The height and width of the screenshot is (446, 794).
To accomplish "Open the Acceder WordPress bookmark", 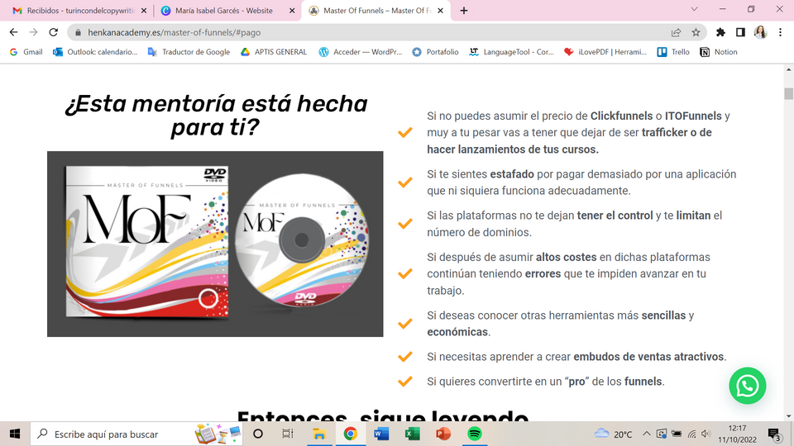I will coord(360,52).
